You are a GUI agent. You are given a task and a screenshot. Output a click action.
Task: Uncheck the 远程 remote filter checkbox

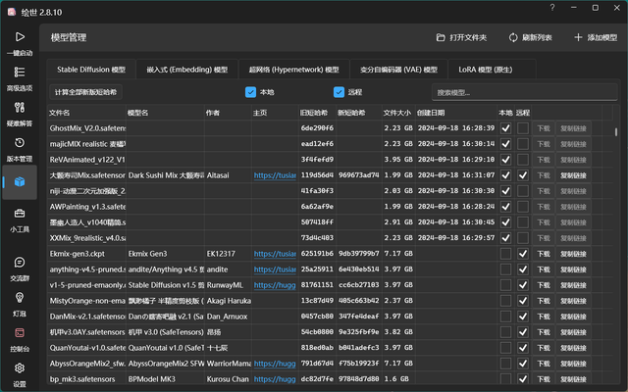340,92
